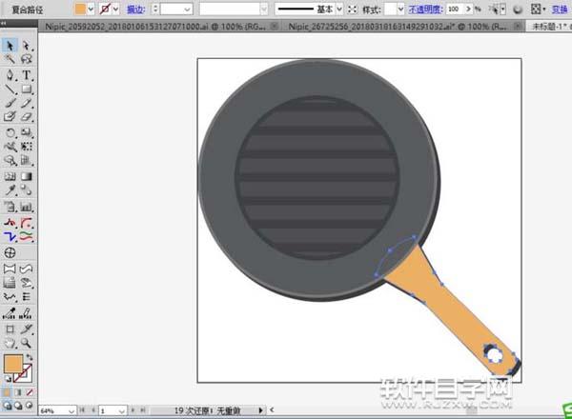572x419 pixels.
Task: Click the 变换 transform link
Action: click(560, 10)
